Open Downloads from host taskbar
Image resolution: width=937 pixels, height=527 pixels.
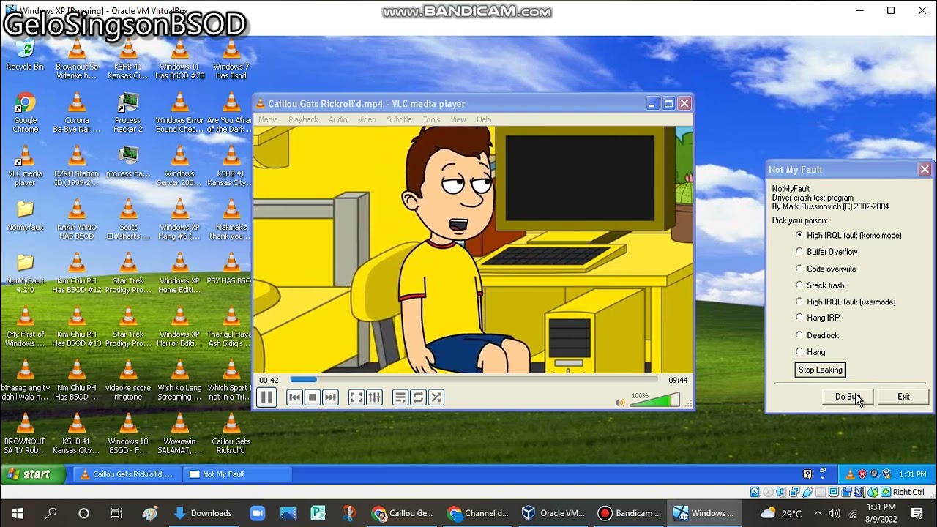tap(203, 513)
